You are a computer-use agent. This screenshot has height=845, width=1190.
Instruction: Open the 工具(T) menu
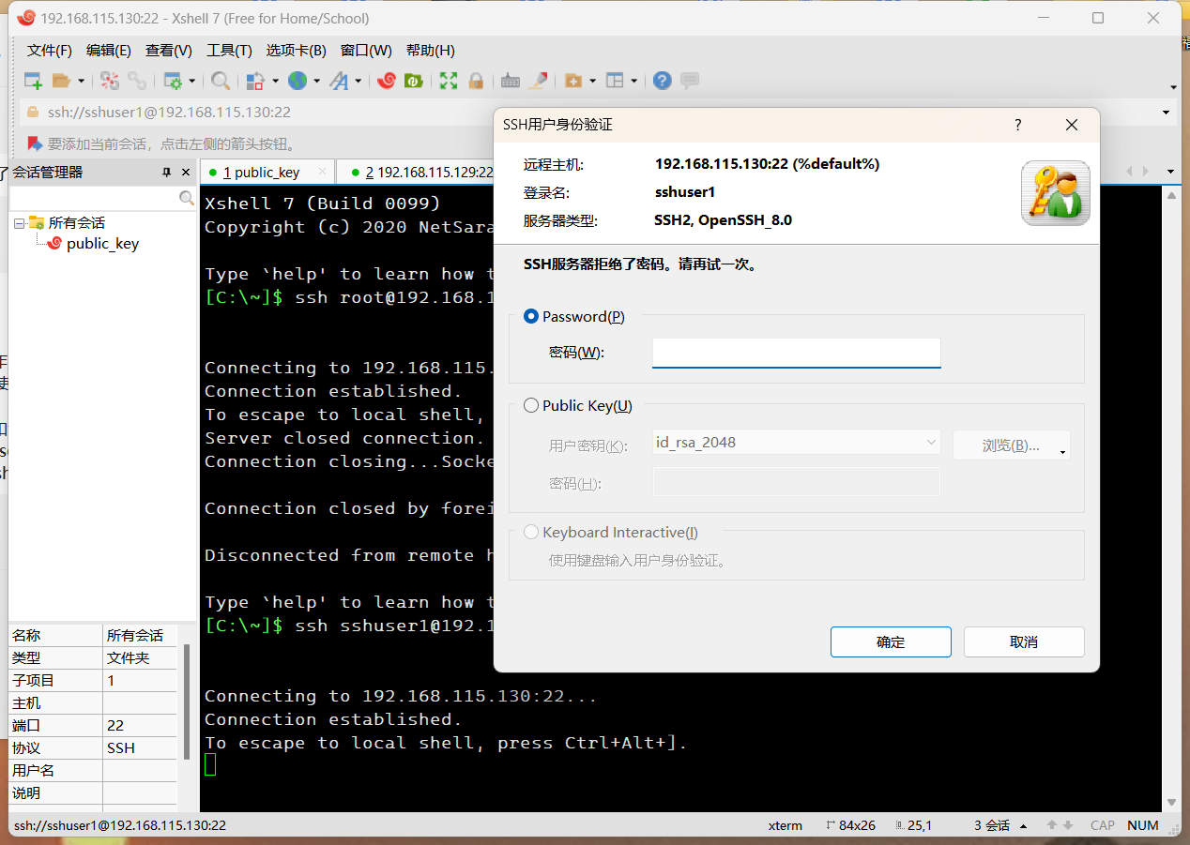pyautogui.click(x=229, y=51)
